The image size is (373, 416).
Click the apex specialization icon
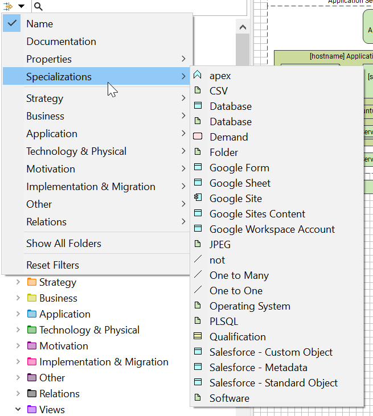(x=198, y=75)
